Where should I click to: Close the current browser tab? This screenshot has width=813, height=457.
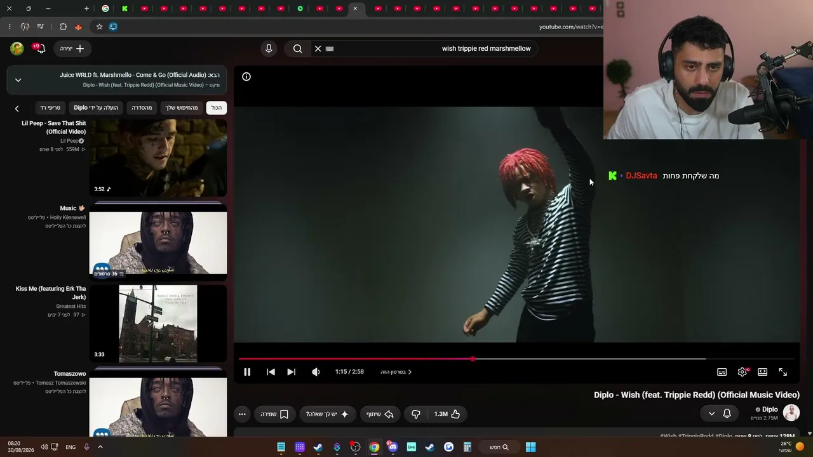[355, 8]
